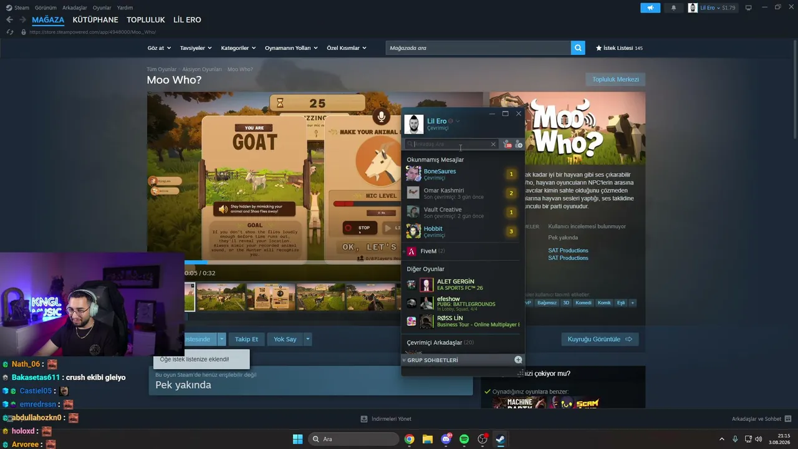Open File Explorer from the taskbar
798x449 pixels.
point(428,439)
